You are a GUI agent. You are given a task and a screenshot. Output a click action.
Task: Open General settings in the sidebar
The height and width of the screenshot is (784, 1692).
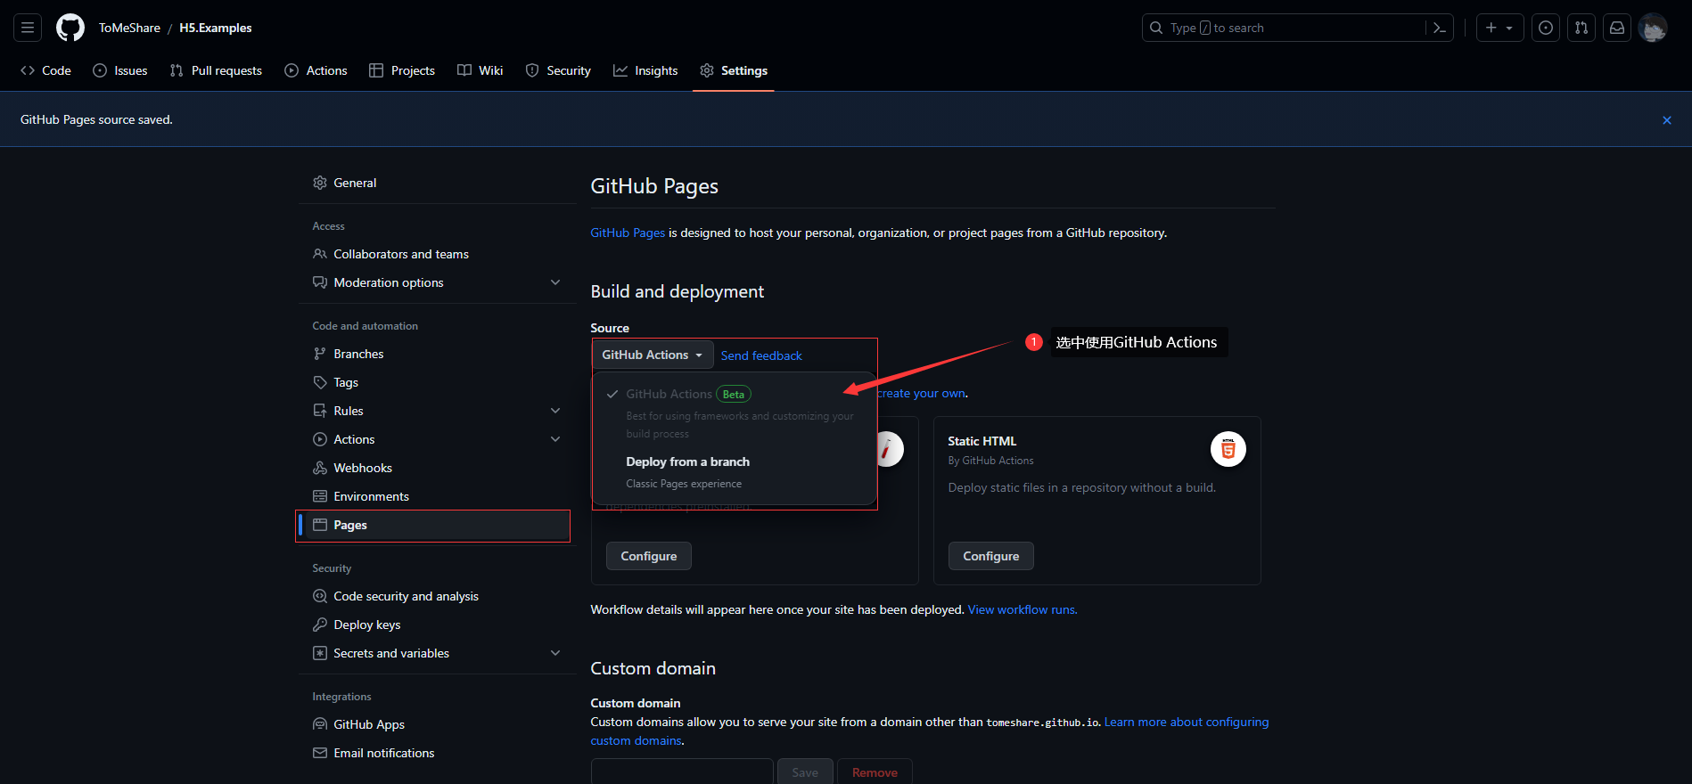437,183
